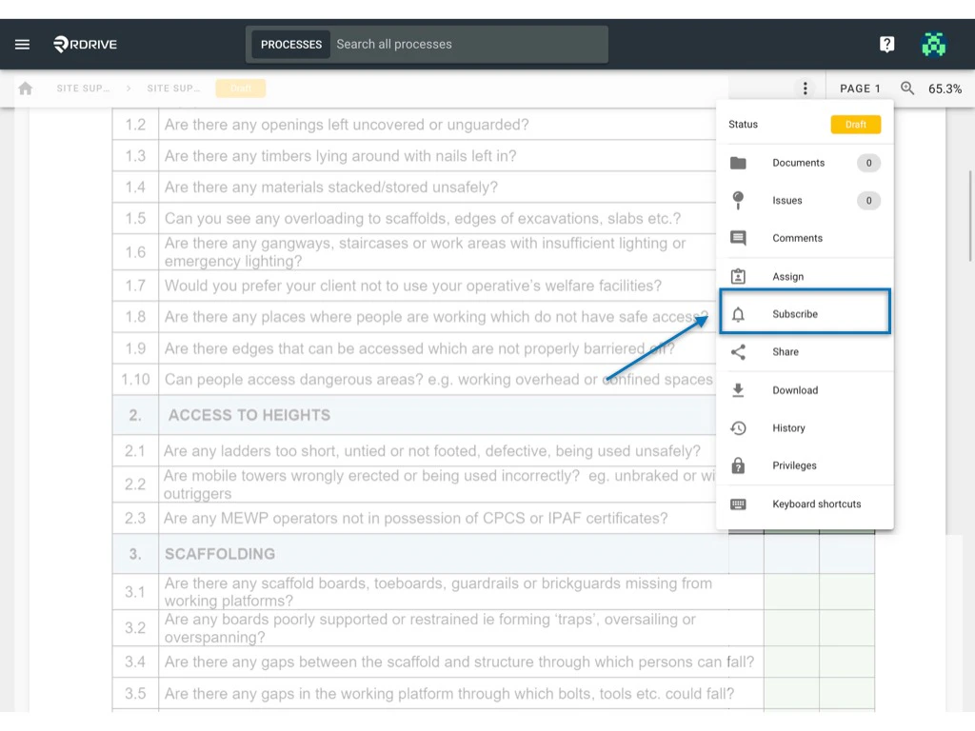Open the Documents folder icon
The height and width of the screenshot is (731, 975).
[x=739, y=163]
